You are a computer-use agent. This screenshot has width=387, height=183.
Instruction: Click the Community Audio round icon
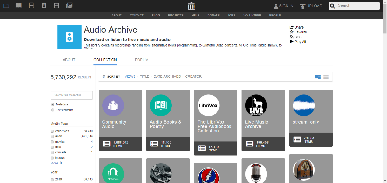click(x=113, y=105)
